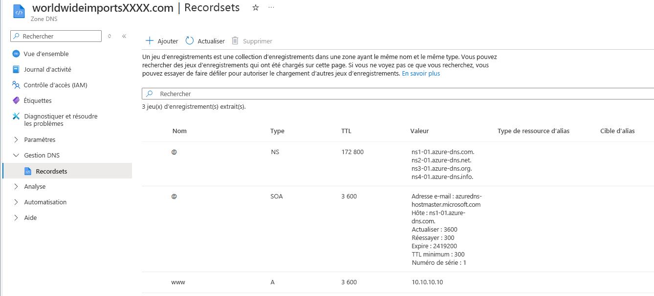This screenshot has width=654, height=296.
Task: Focus the recordsets Rechercher field
Action: coord(398,94)
